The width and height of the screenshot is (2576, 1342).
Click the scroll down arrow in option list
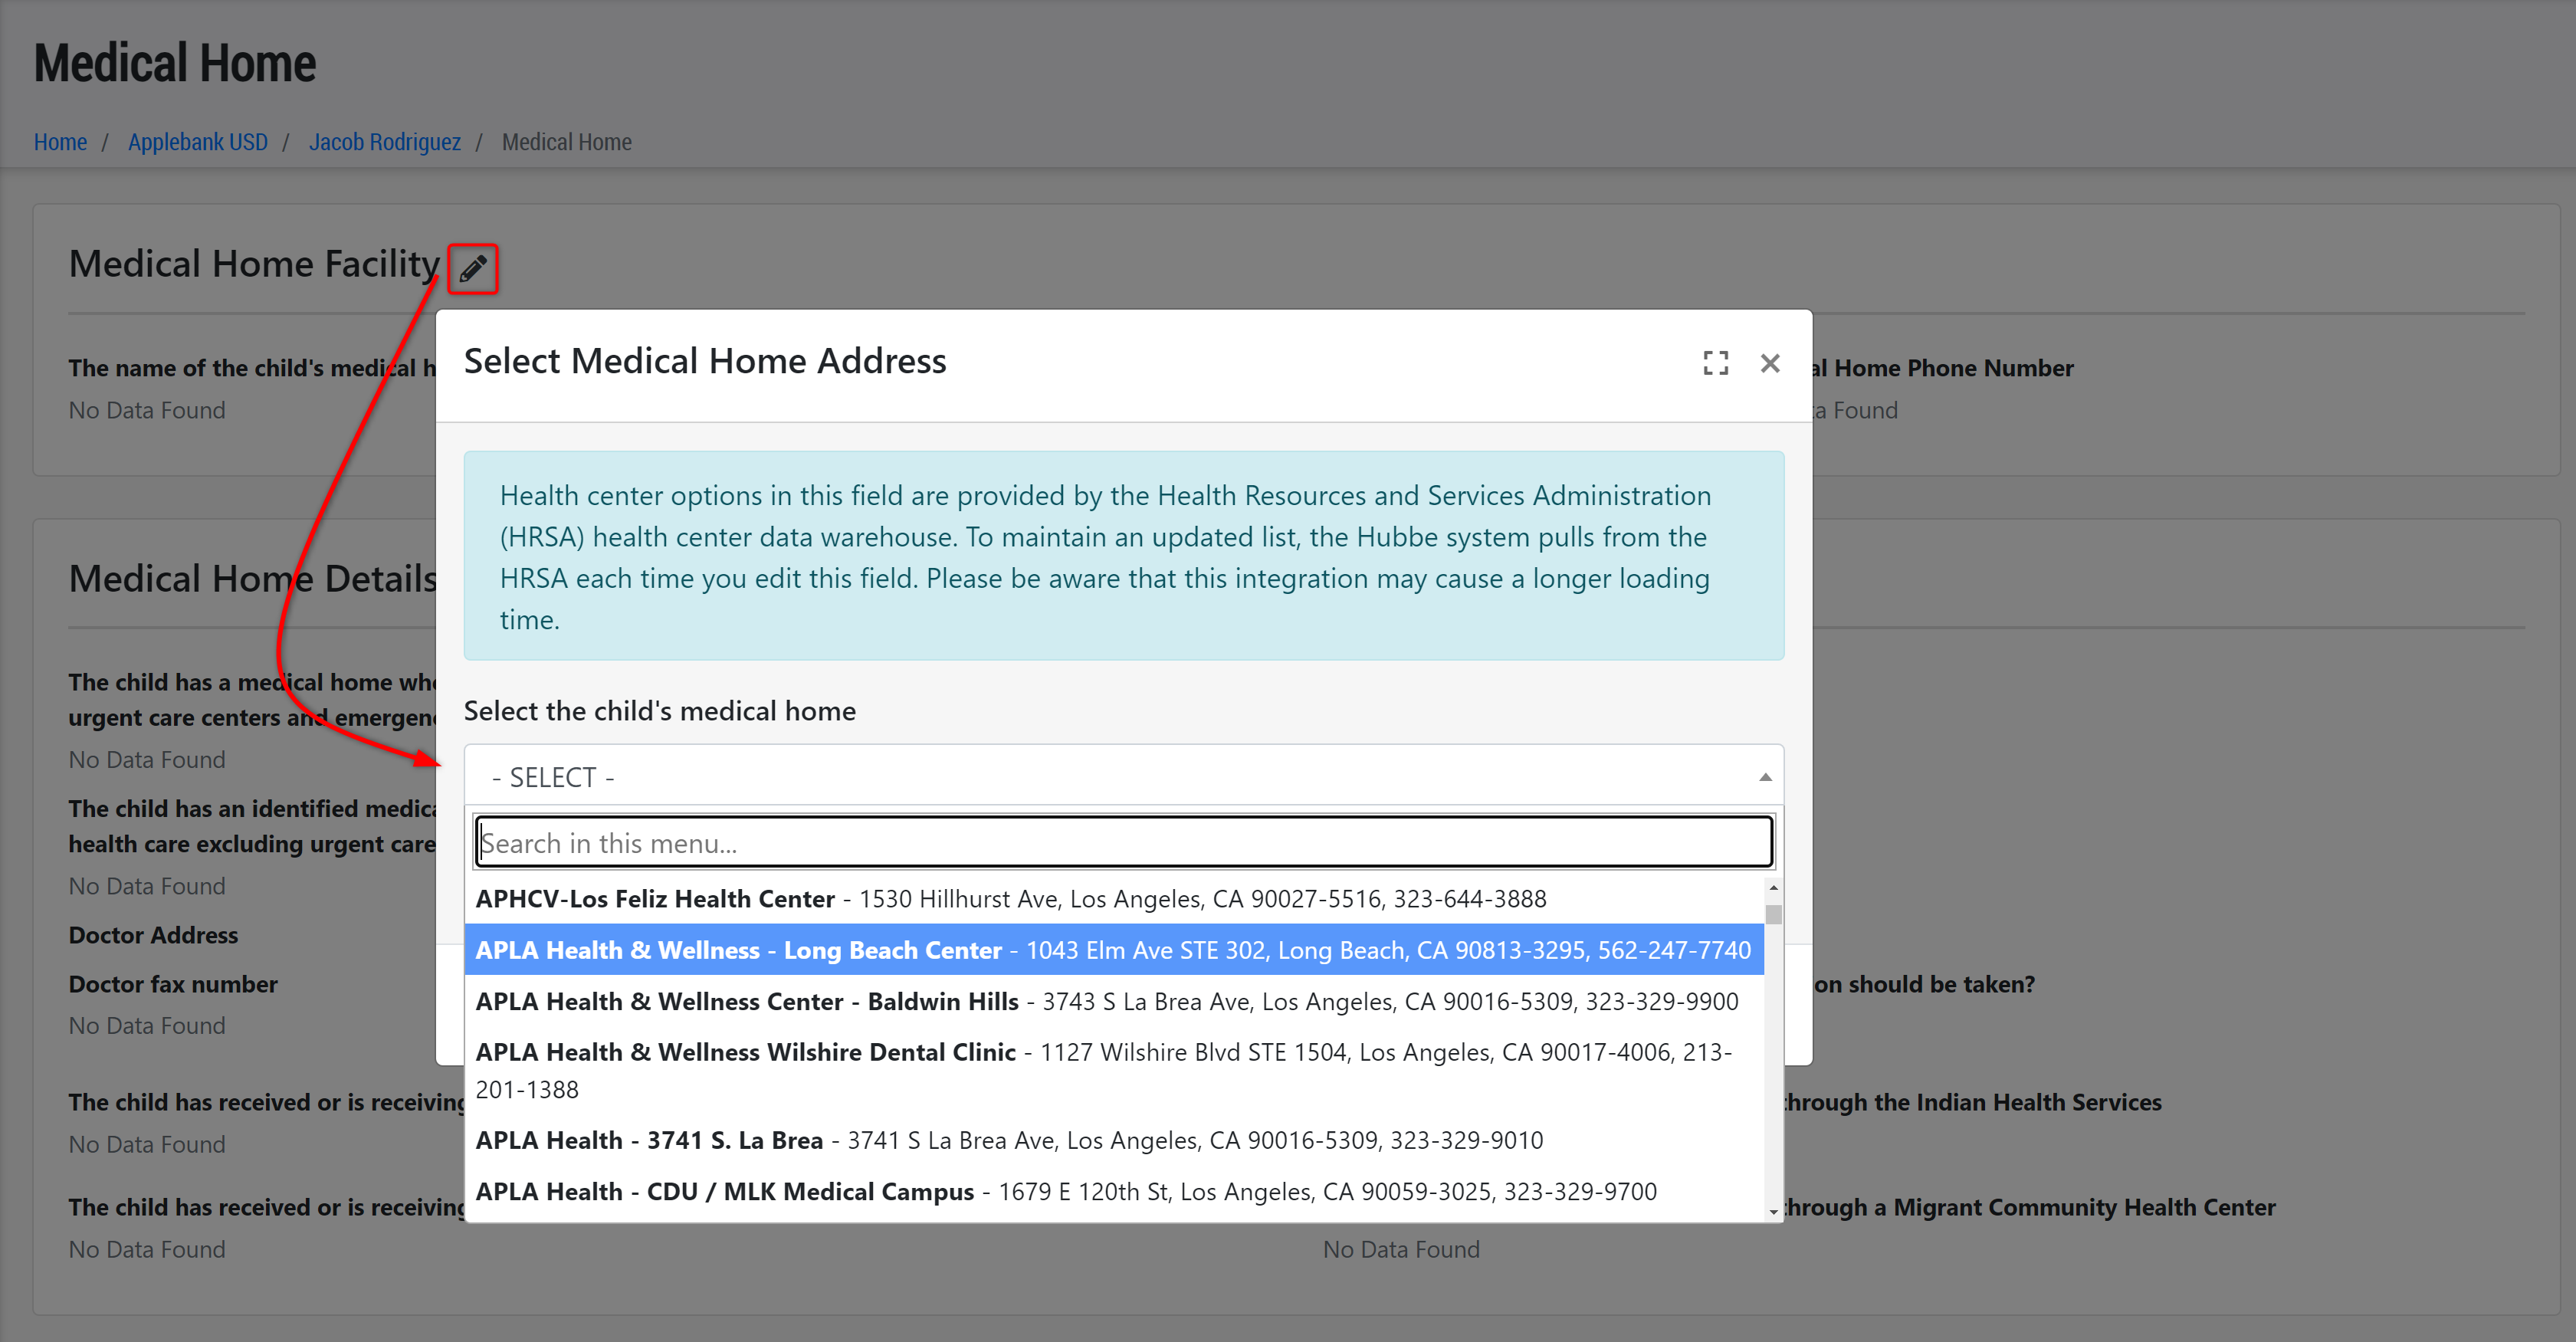(1773, 1211)
